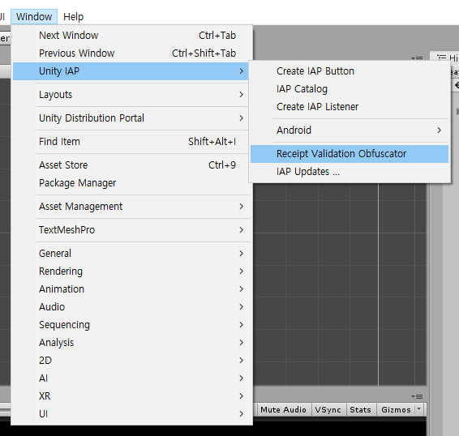Viewport: 459px width, 436px height.
Task: Click Create IAP Listener entry
Action: [350, 107]
